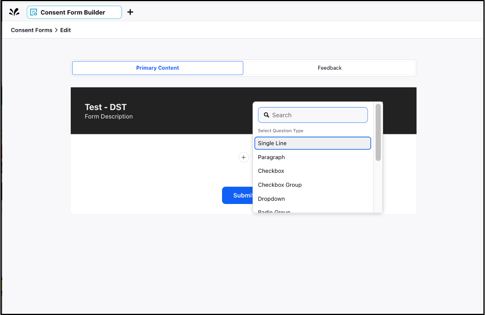Choose Checkbox question type
Viewport: 485px width, 315px height.
click(x=313, y=171)
